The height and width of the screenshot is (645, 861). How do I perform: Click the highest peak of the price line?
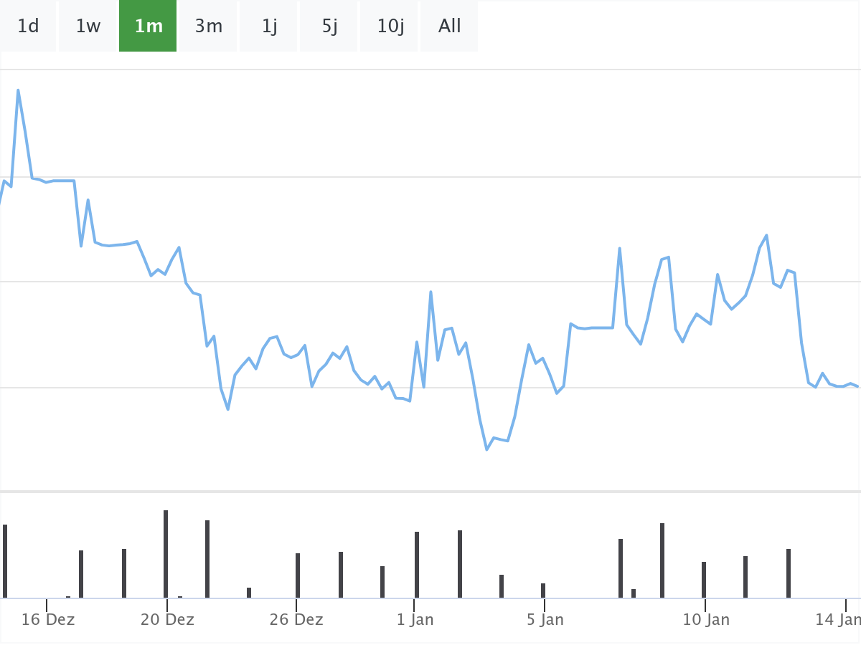tap(18, 90)
